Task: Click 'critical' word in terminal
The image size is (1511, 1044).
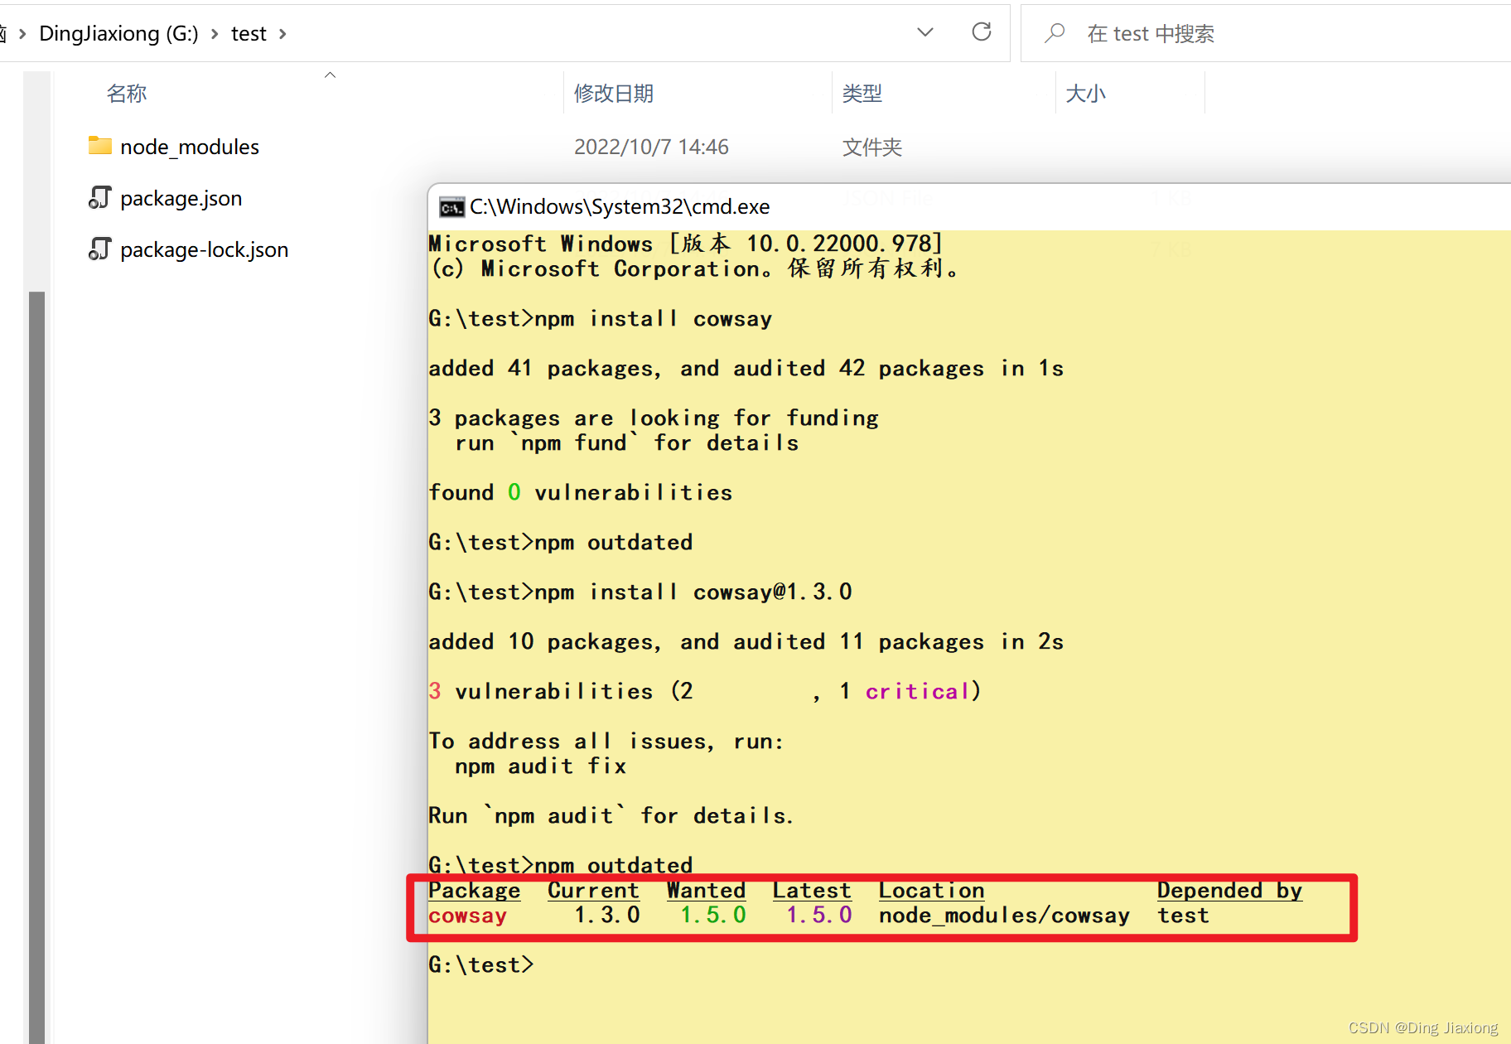Action: (x=917, y=691)
